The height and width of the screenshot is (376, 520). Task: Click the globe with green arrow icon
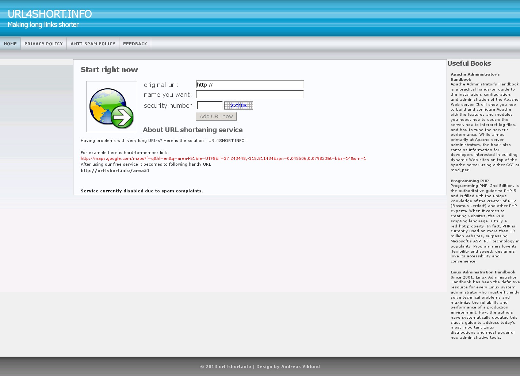112,107
